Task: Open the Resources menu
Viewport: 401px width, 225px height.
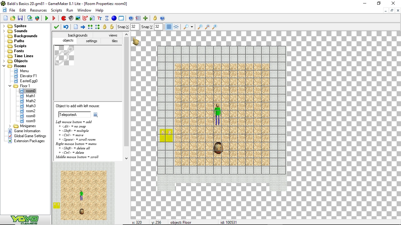Action: (x=38, y=10)
